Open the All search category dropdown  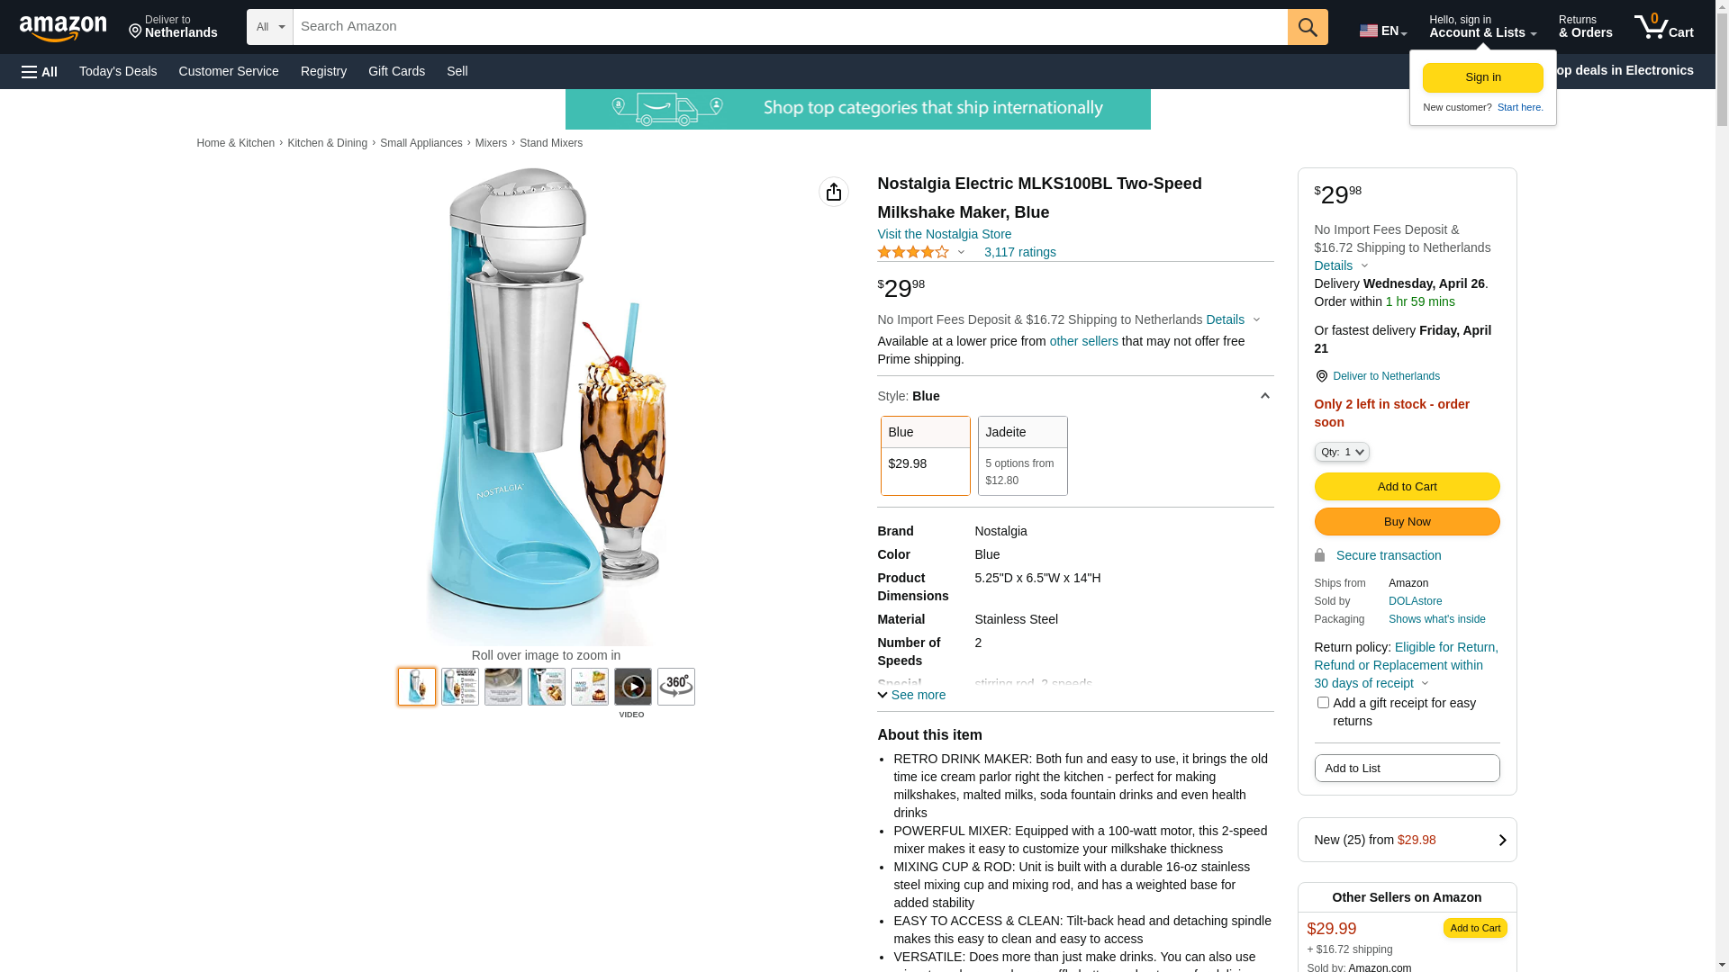270,27
